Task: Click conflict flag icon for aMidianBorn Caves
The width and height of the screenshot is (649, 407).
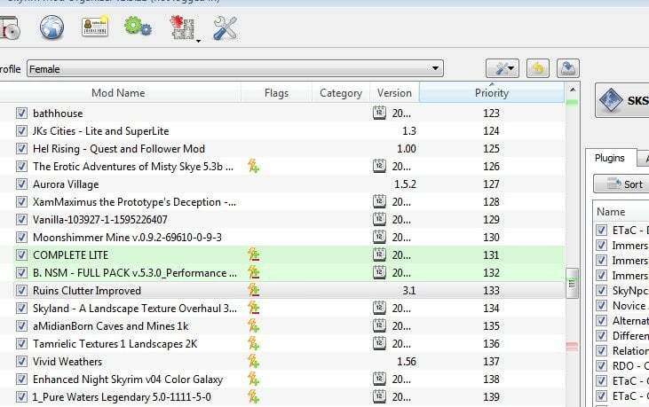Action: 253,326
